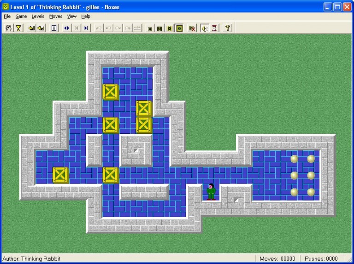
Task: Select the second-smallest crate size icon
Action: click(159, 29)
